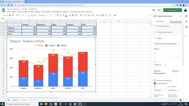Click the redo arrow in toolbar
This screenshot has width=189, height=106.
(7, 15)
